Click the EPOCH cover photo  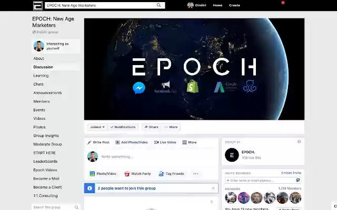(194, 69)
